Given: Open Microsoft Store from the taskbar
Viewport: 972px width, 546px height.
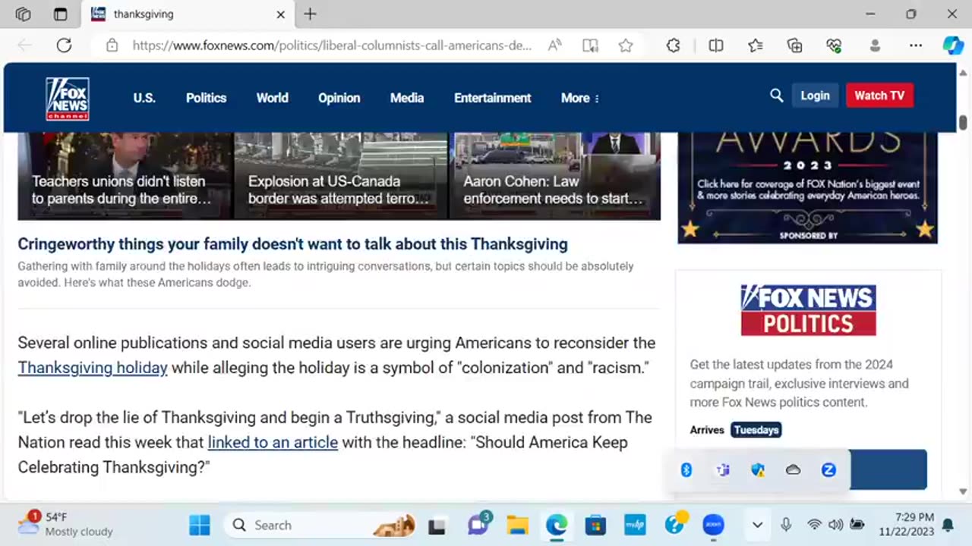Looking at the screenshot, I should click(595, 525).
